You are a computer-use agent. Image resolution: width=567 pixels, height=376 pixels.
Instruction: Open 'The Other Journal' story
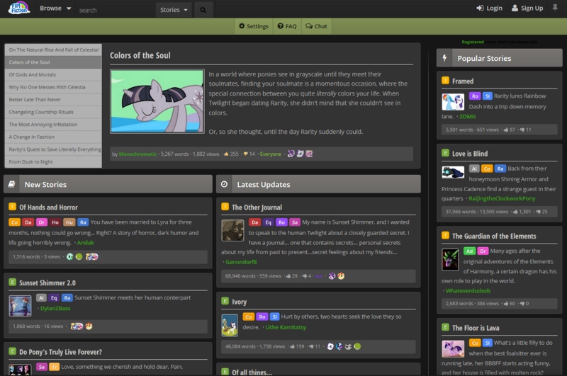tap(257, 207)
